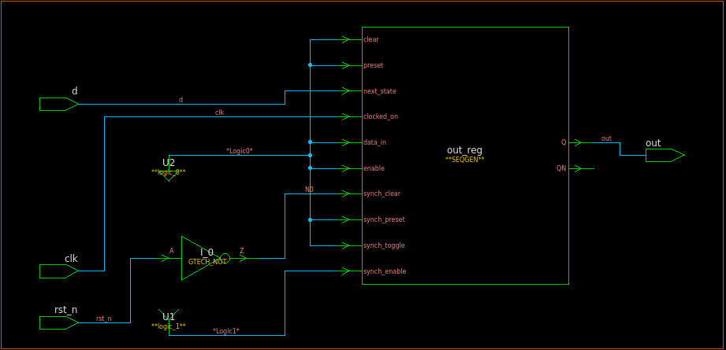Click the synch_enable pin label
Viewport: 726px width, 350px height.
(385, 271)
